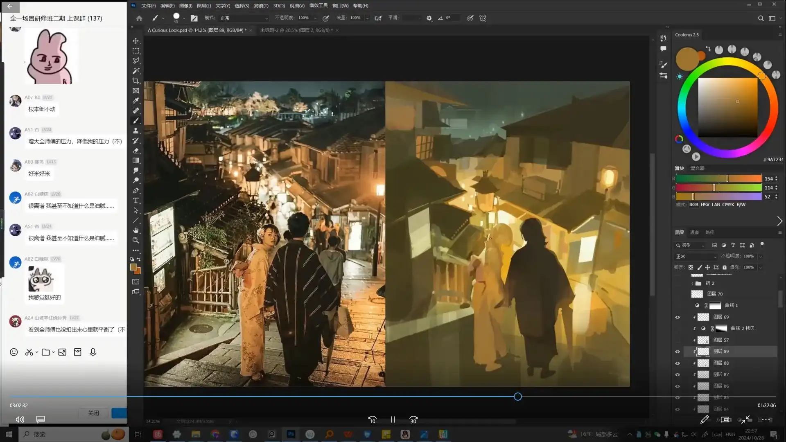This screenshot has width=786, height=442.
Task: Select the Crop tool
Action: 136,81
